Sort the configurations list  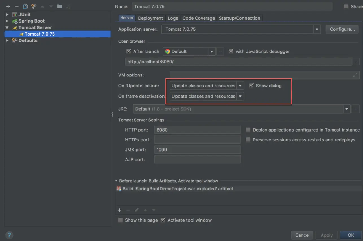(68, 6)
